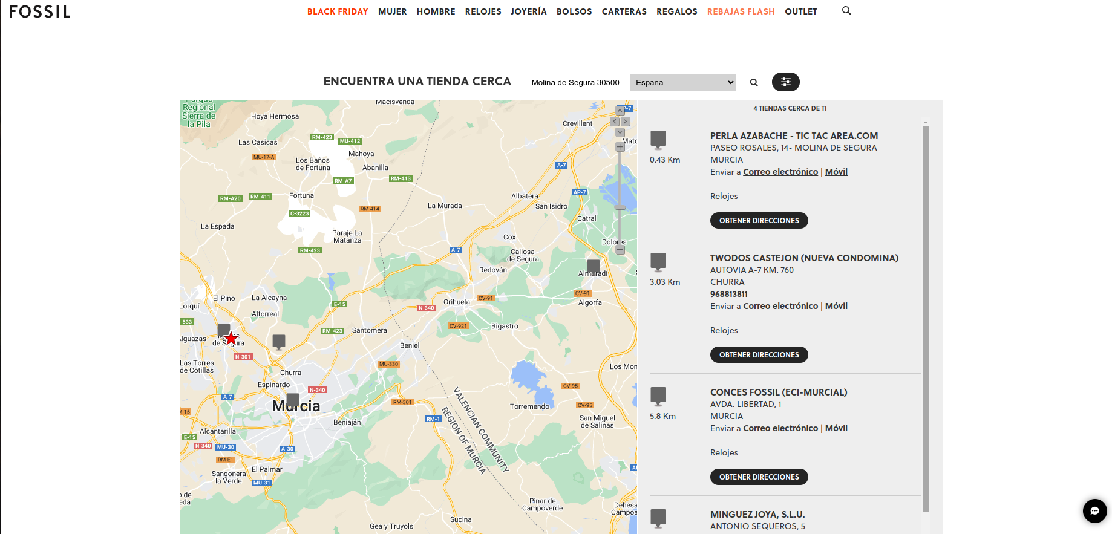This screenshot has height=534, width=1112.
Task: Adjust the map zoom slider handle
Action: 620,207
